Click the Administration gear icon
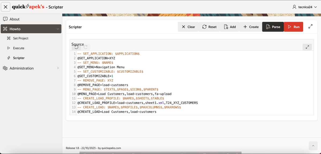The width and height of the screenshot is (321, 154). pyautogui.click(x=5, y=68)
